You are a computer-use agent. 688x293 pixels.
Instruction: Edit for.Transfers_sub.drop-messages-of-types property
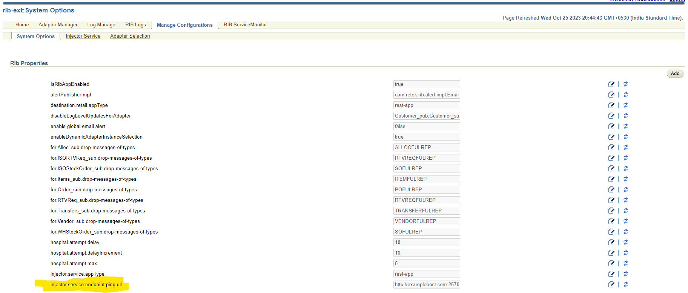pyautogui.click(x=611, y=211)
